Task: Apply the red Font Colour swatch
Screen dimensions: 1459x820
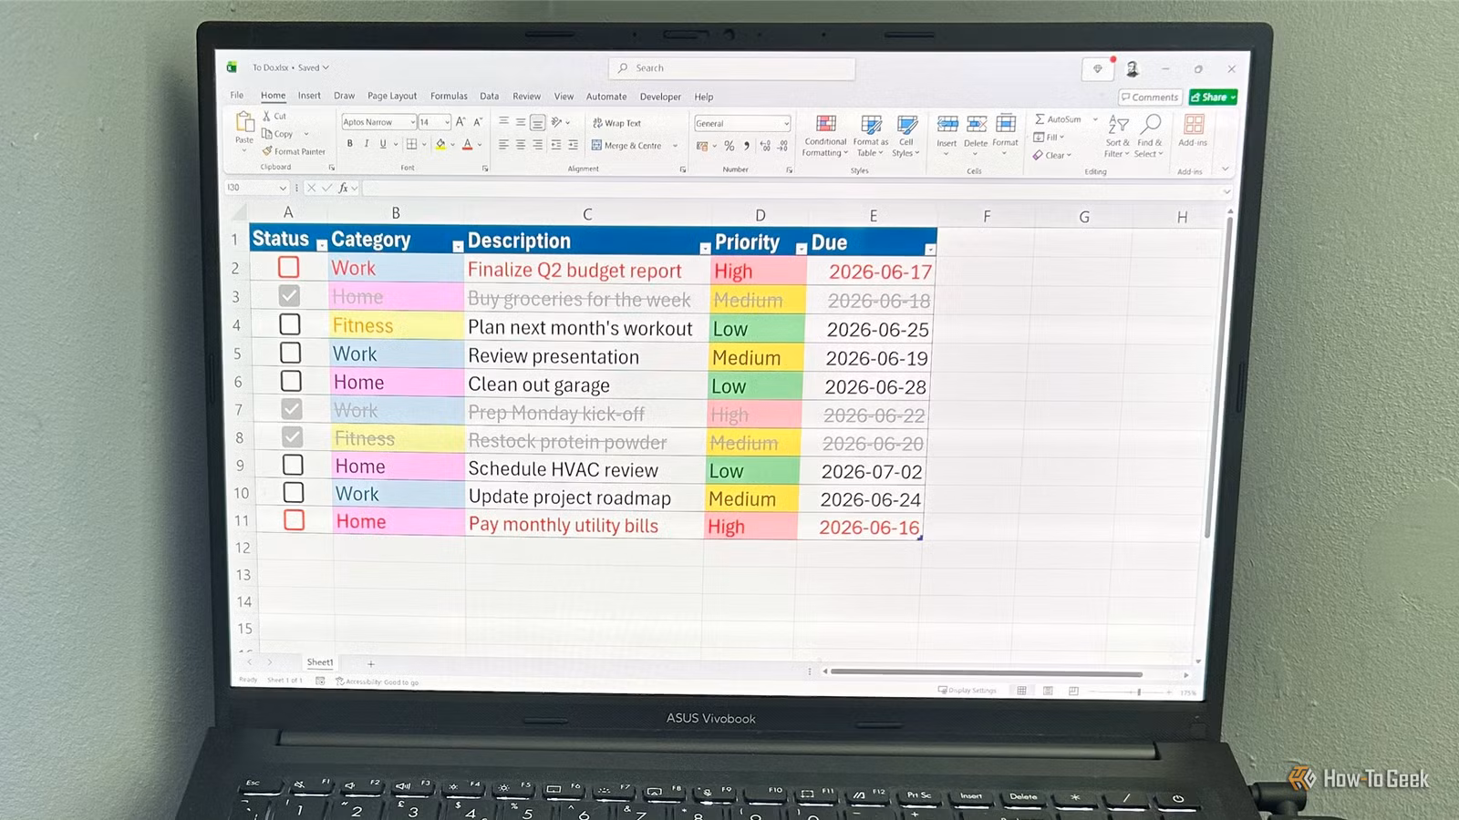Action: tap(467, 144)
